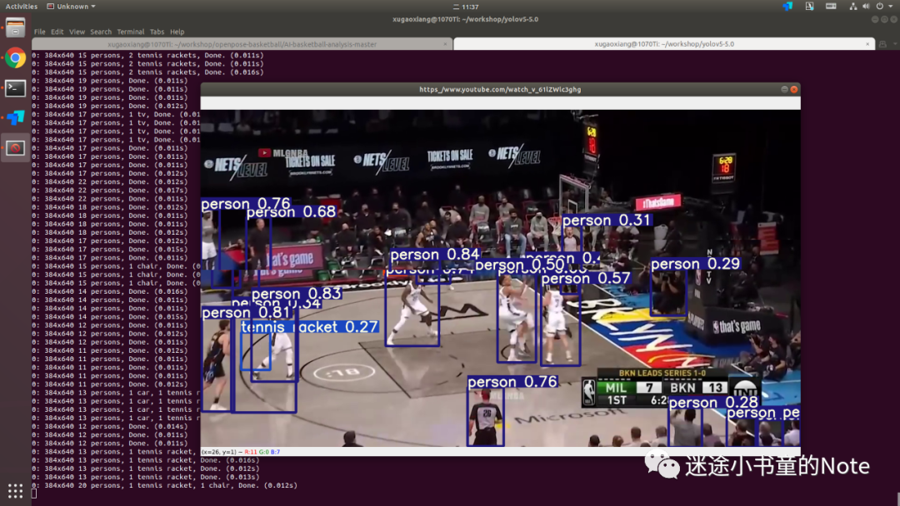Select the red prohibited-sign app in dock
The width and height of the screenshot is (900, 506).
(16, 148)
